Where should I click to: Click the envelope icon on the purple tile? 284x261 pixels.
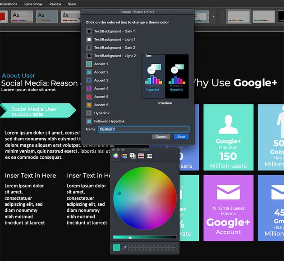[228, 192]
